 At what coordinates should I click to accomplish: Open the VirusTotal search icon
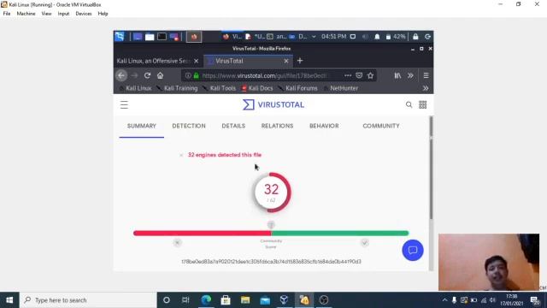tap(409, 104)
